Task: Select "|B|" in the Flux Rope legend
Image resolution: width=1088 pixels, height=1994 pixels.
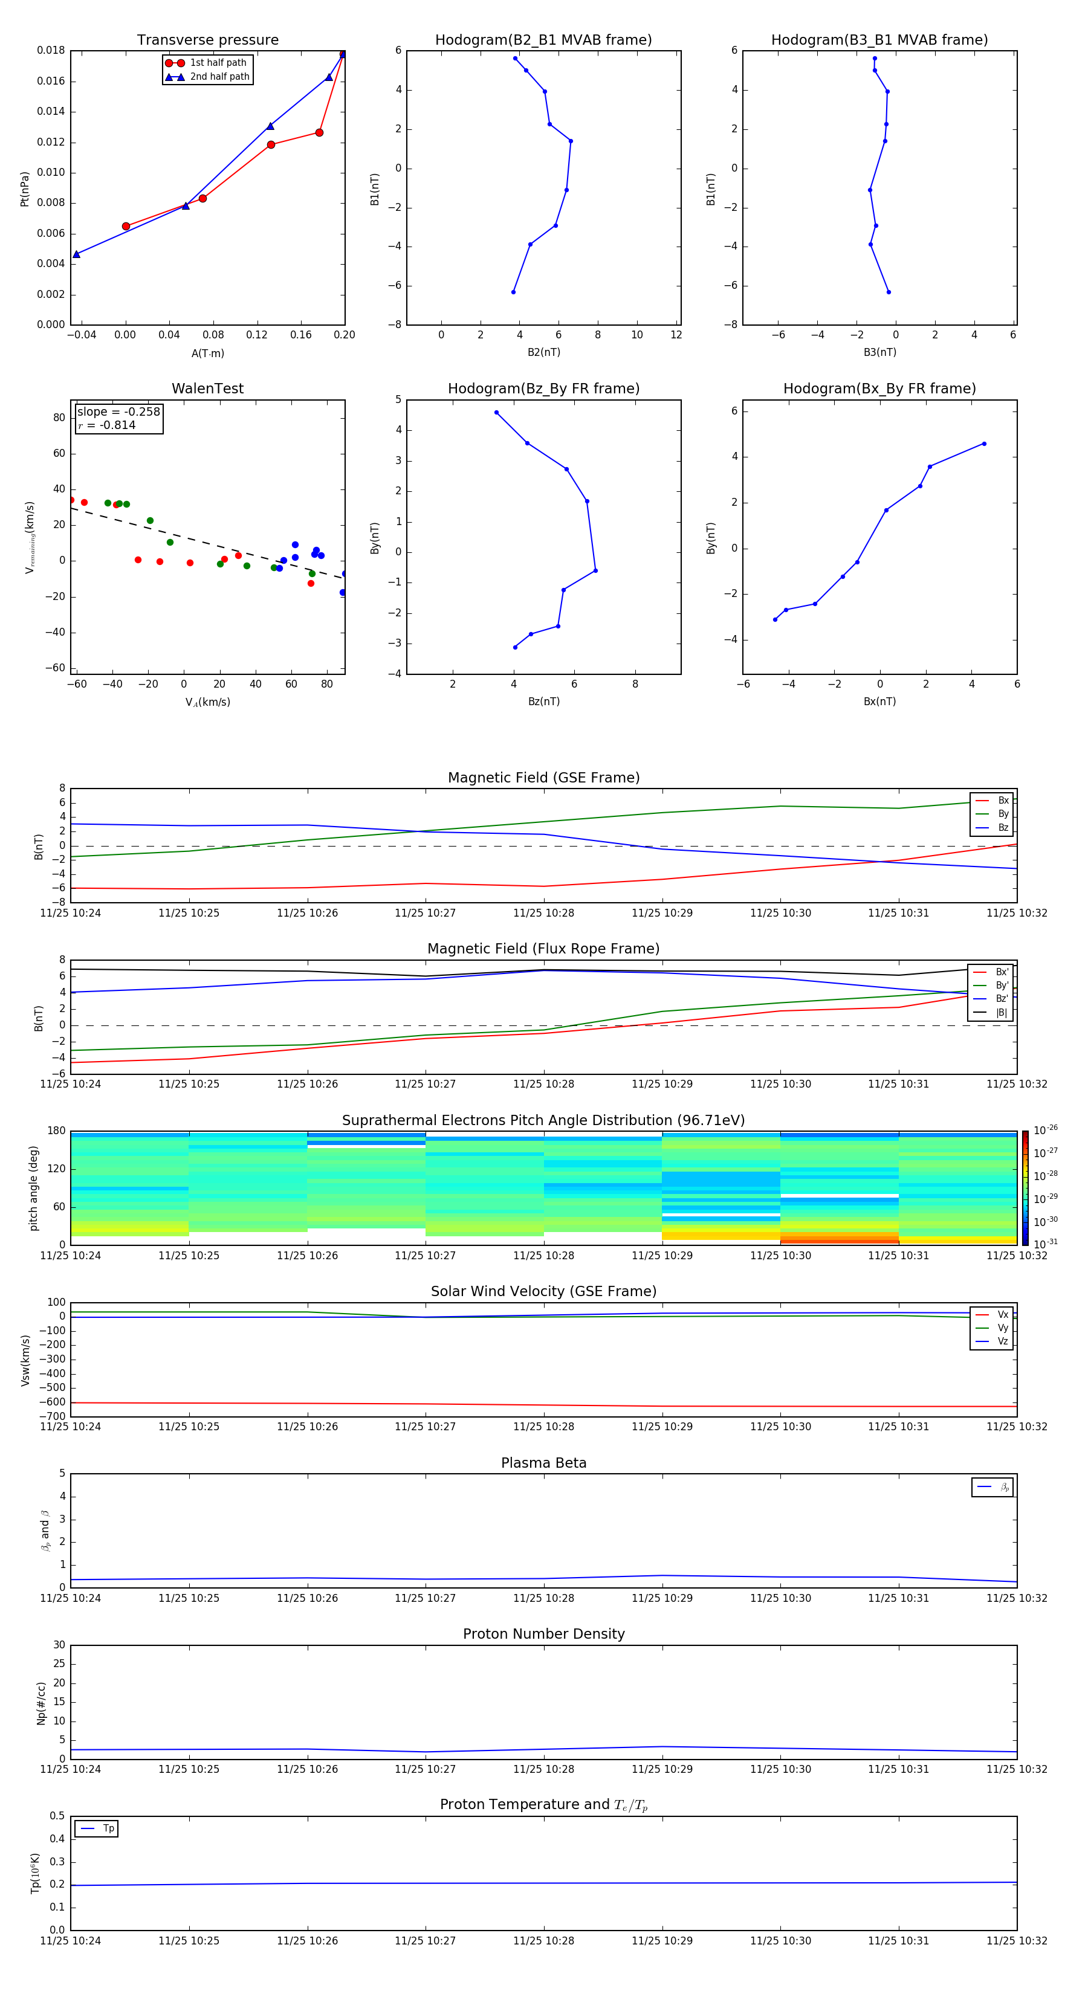Action: [991, 1013]
